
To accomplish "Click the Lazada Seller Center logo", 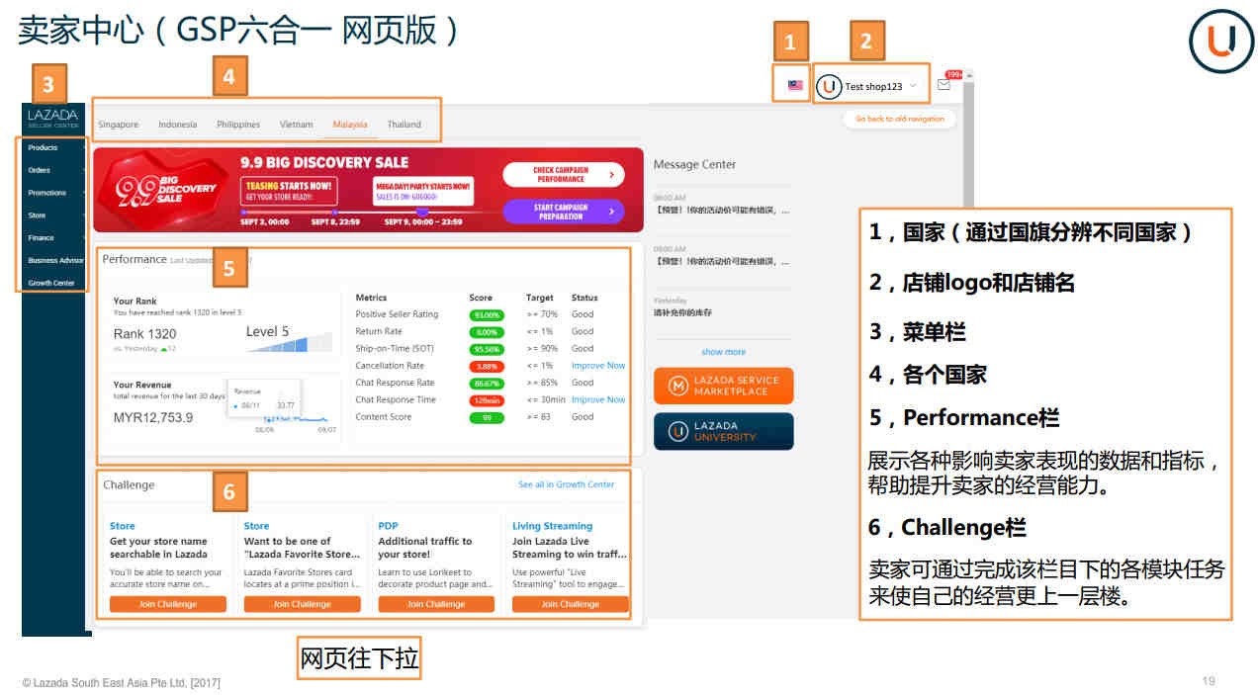I will [x=52, y=118].
